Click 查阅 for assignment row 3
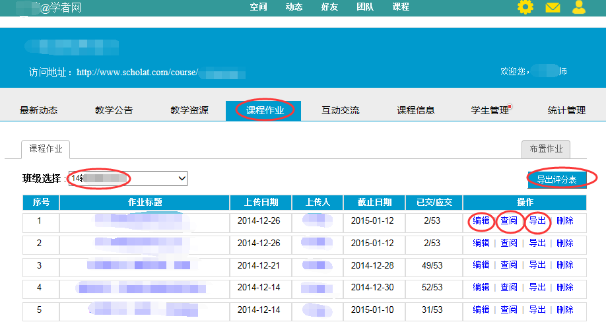Screen dimensions: 606x324 pyautogui.click(x=509, y=265)
